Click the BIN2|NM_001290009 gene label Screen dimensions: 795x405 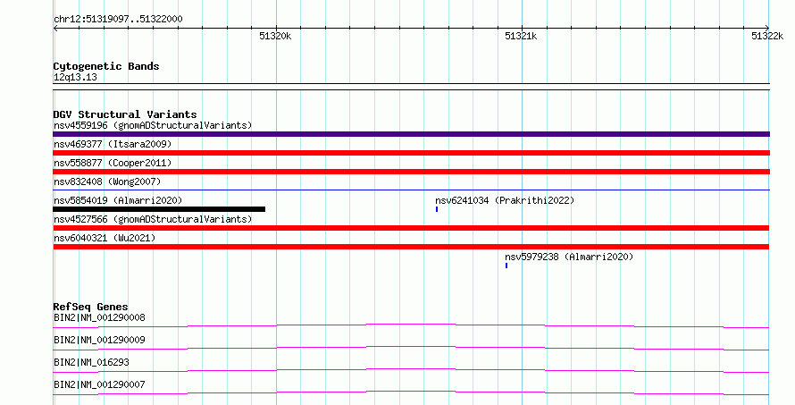click(x=99, y=340)
